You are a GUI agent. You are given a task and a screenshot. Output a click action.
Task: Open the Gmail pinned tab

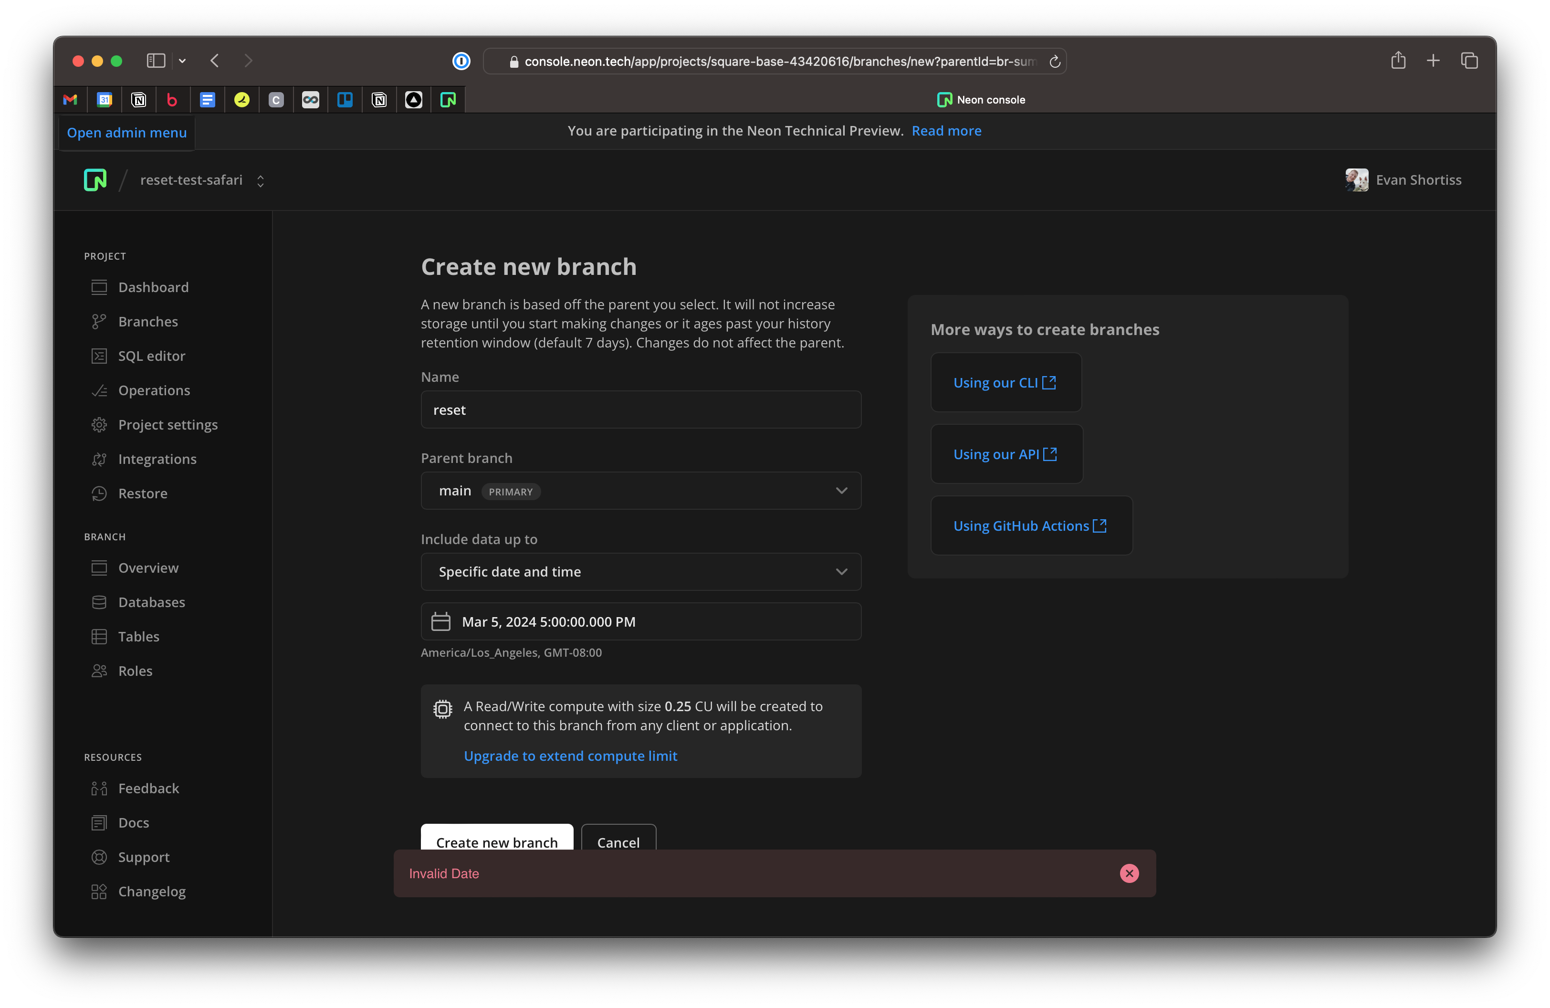coord(70,100)
